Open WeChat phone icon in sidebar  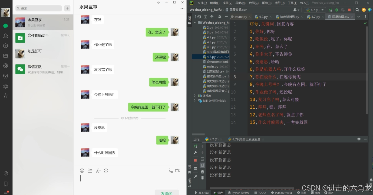click(x=5, y=184)
